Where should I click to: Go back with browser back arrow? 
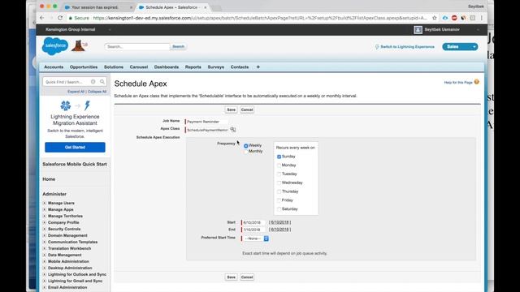click(x=42, y=18)
